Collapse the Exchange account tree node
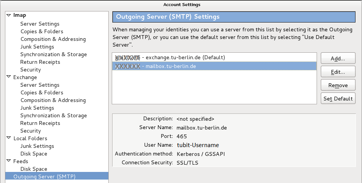Image resolution: width=362 pixels, height=183 pixels. [x=8, y=77]
